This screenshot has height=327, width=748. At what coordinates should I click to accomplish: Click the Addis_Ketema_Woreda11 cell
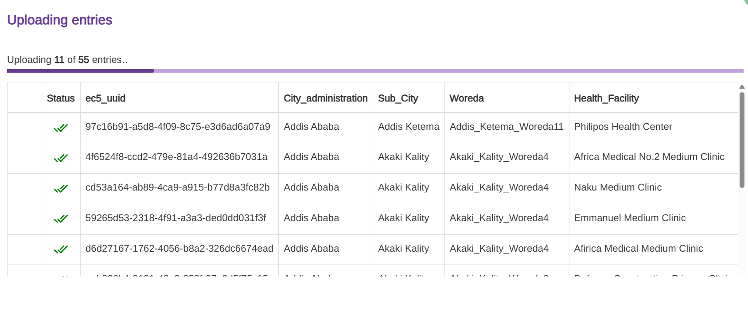coord(506,127)
